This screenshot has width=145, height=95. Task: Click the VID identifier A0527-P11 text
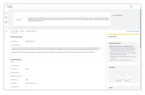pyautogui.click(x=117, y=15)
